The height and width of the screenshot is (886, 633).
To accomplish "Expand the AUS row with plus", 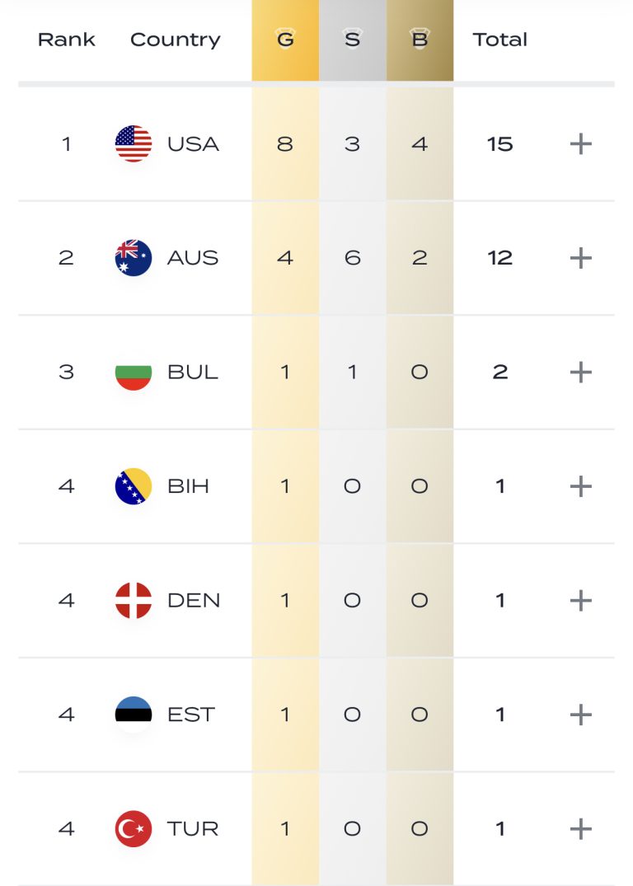I will [x=581, y=258].
